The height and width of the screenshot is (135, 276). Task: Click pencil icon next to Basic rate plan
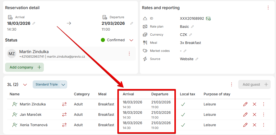click(192, 27)
